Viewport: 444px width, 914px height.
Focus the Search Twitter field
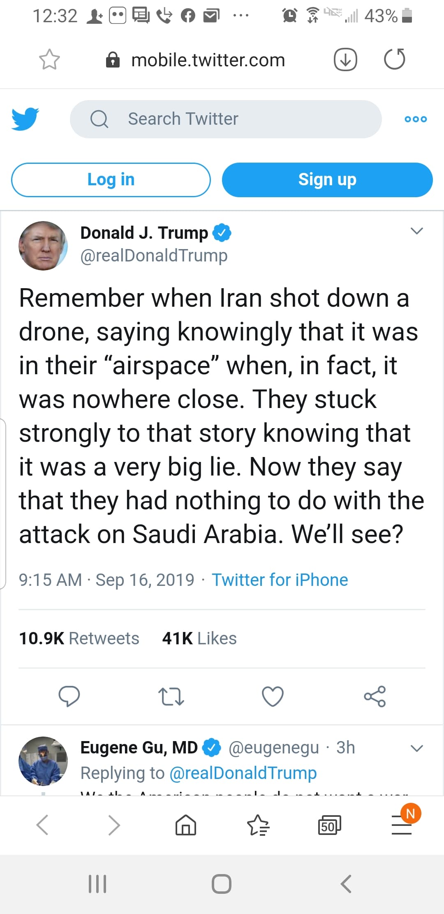point(225,119)
